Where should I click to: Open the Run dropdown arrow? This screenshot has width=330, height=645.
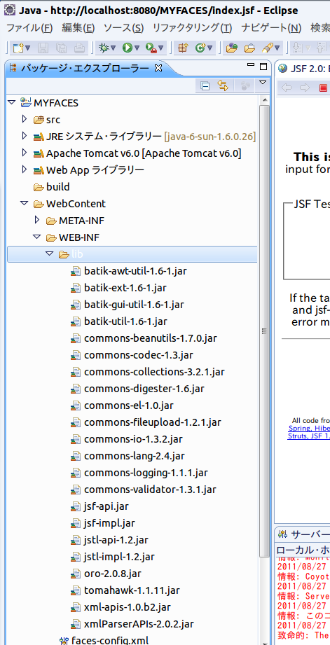(x=137, y=48)
